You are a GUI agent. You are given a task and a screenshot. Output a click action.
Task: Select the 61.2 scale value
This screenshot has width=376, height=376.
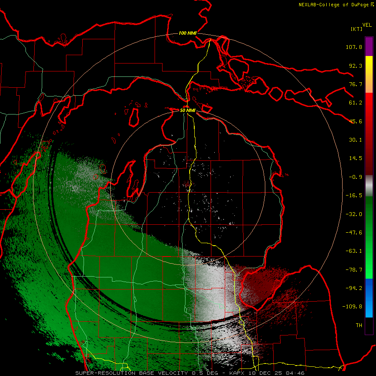coord(356,103)
